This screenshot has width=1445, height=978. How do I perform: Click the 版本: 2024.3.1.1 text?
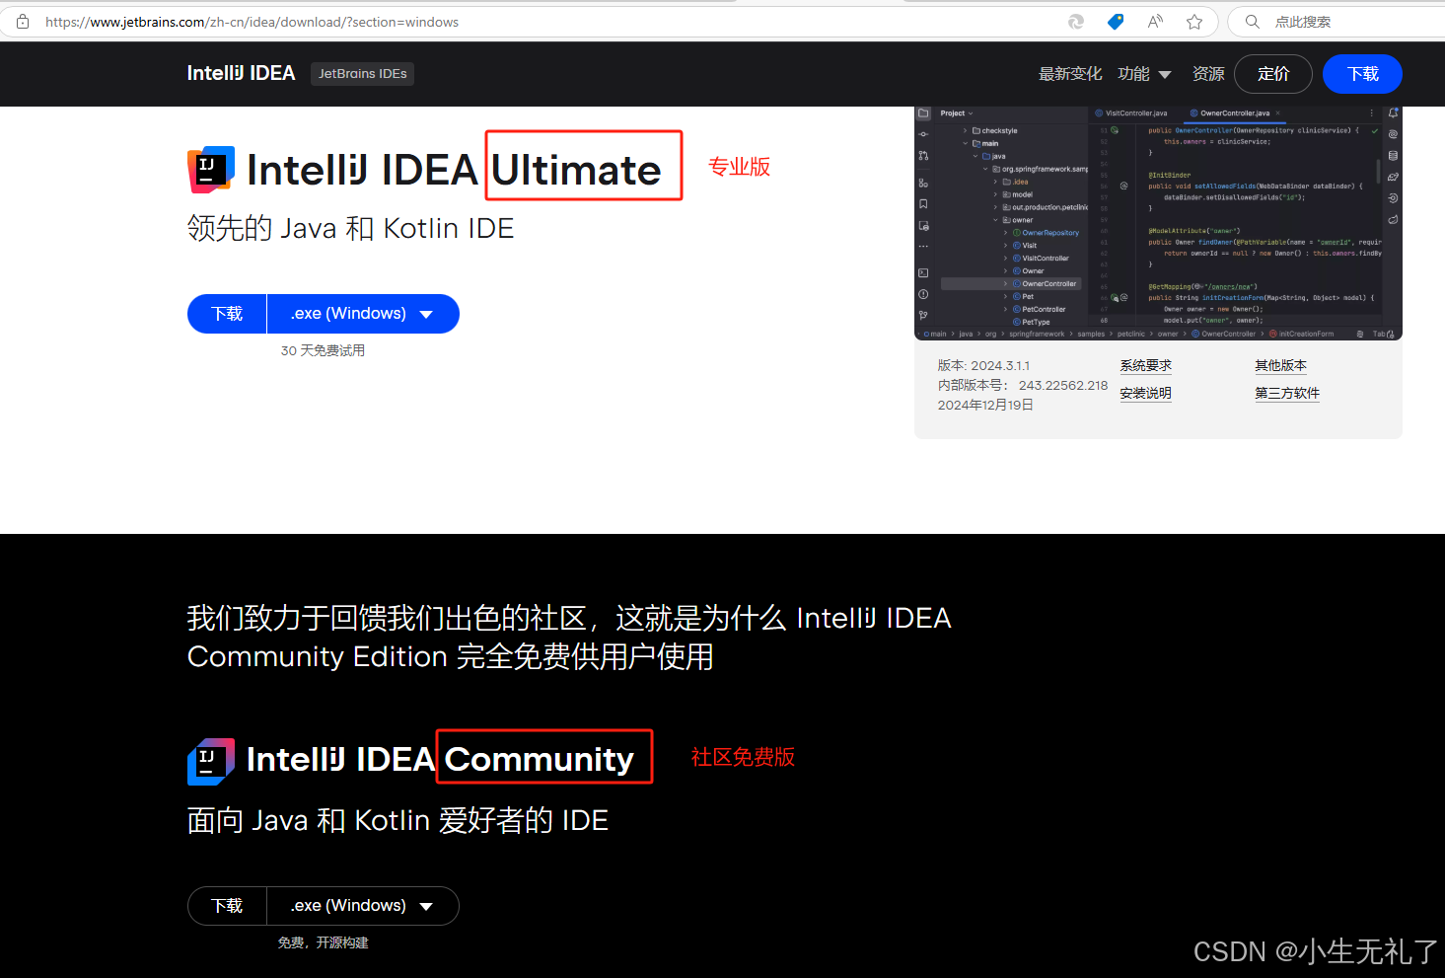[983, 365]
